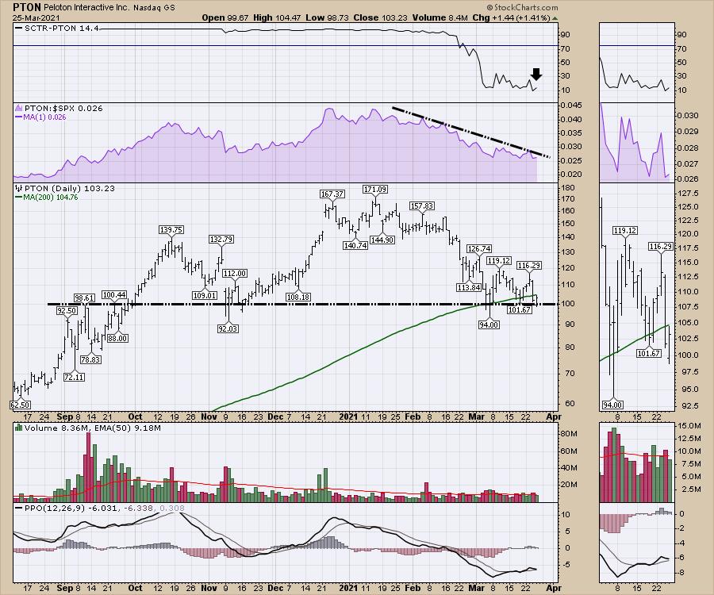Select the 157.83 February high label
Image resolution: width=714 pixels, height=595 pixels.
(421, 205)
